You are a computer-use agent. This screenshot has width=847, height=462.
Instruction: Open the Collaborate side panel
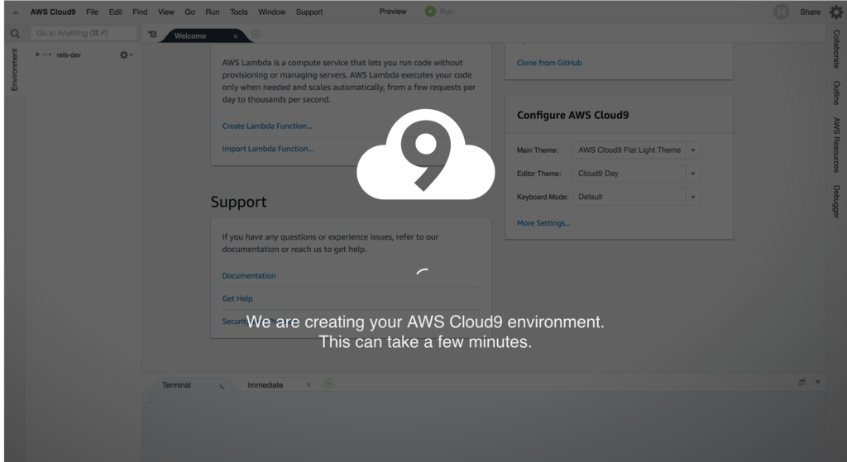click(836, 49)
